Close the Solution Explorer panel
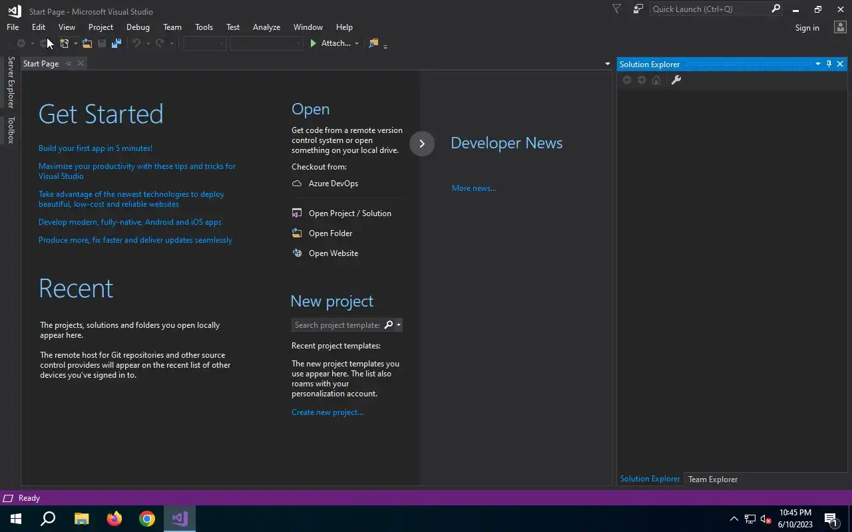852x532 pixels. click(840, 64)
